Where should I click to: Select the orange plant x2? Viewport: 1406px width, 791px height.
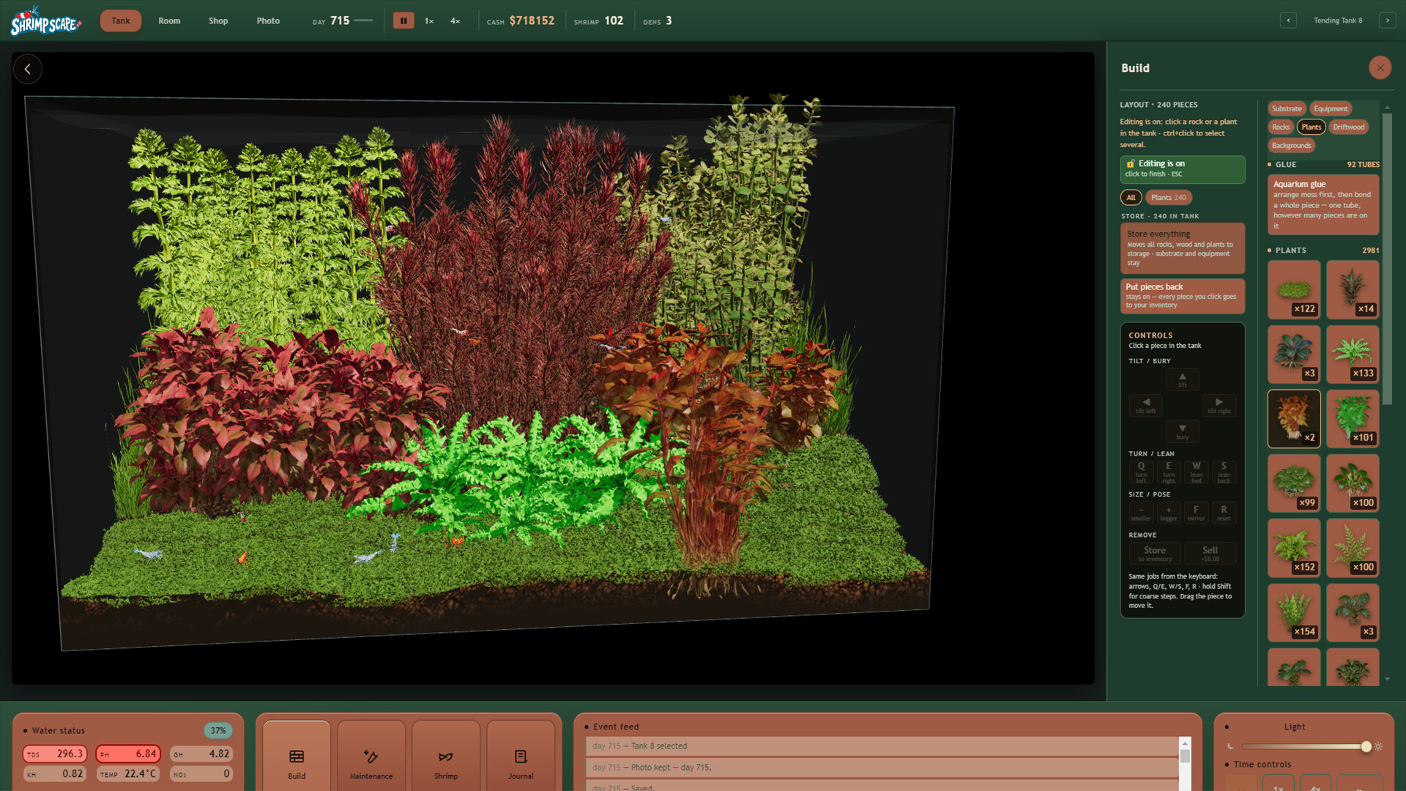point(1294,419)
